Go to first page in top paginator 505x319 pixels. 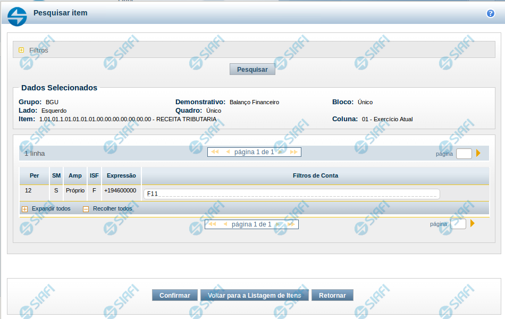pyautogui.click(x=215, y=152)
